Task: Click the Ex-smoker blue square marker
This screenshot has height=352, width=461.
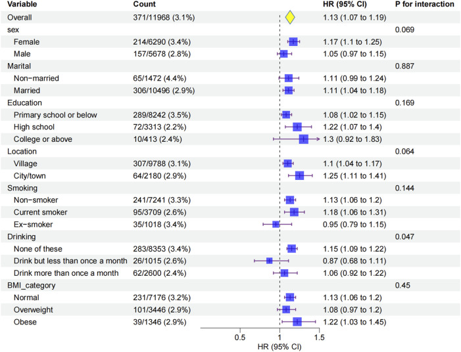Action: pos(276,225)
